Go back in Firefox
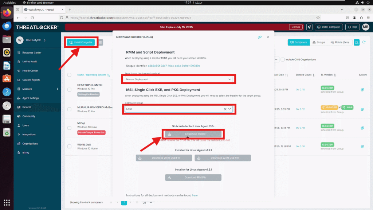The width and height of the screenshot is (373, 210). click(x=18, y=18)
